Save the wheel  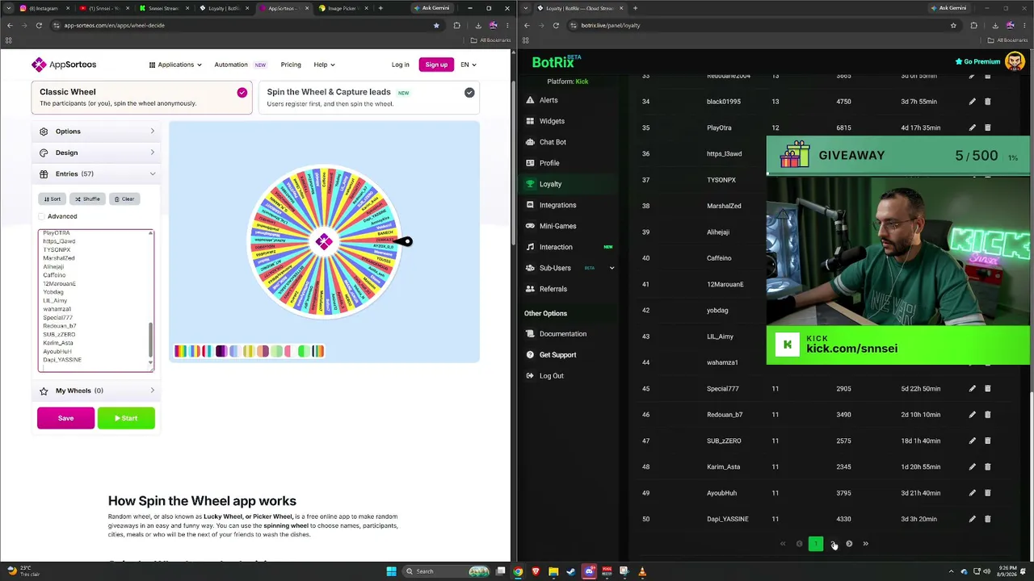click(x=65, y=418)
